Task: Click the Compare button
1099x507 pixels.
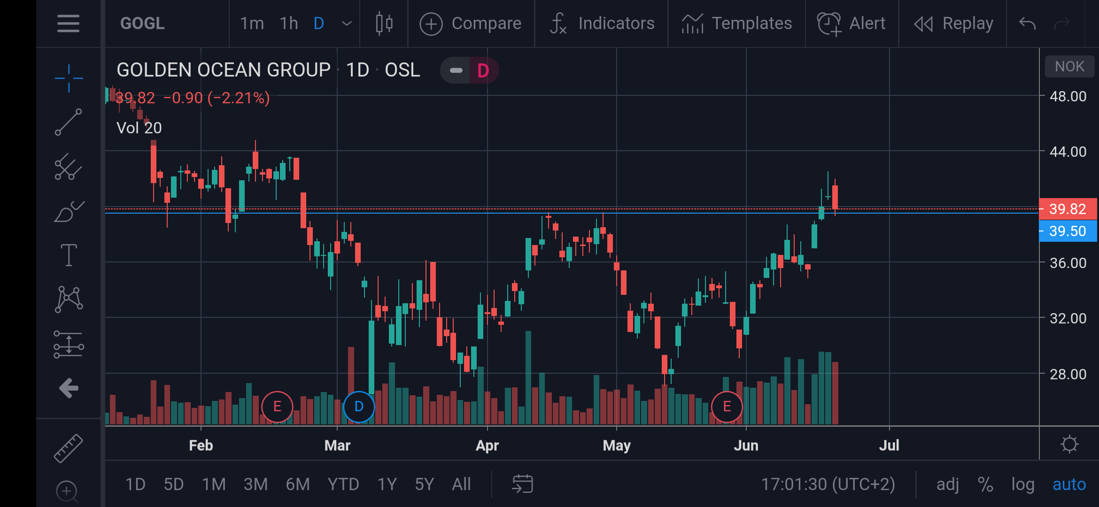Action: tap(471, 23)
